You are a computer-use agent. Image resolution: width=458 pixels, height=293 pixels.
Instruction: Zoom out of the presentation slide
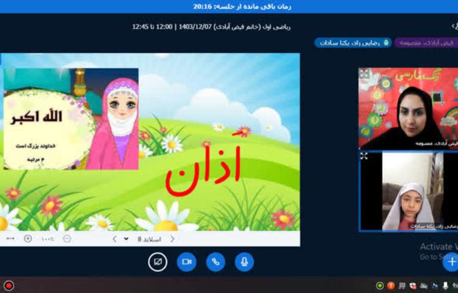(67, 239)
